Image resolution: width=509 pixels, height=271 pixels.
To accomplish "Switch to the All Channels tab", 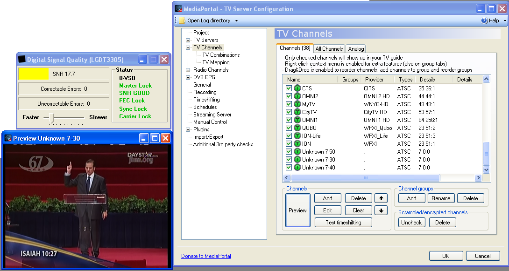I will [329, 48].
